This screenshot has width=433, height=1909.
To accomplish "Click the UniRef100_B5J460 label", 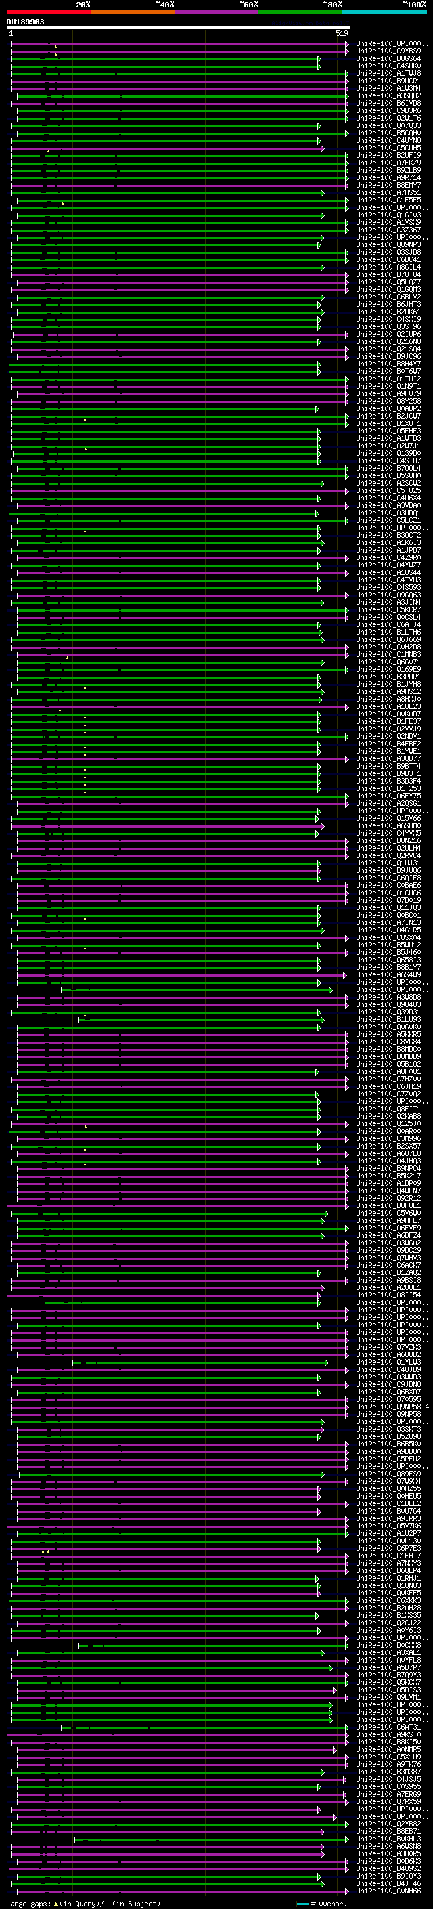I will (x=388, y=953).
